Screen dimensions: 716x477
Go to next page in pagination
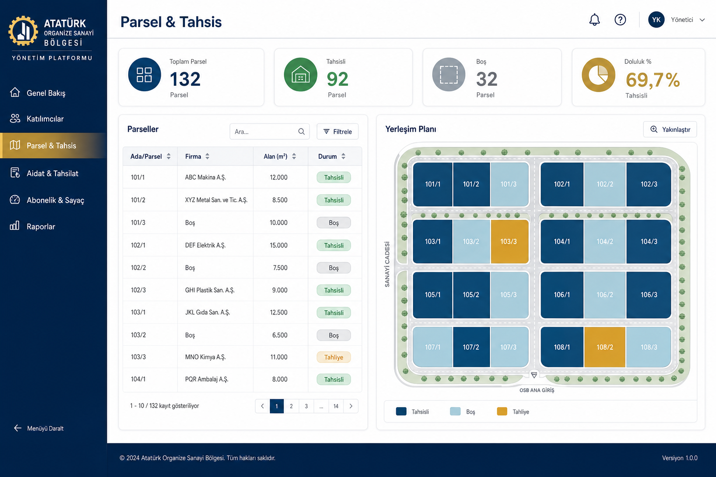click(351, 406)
